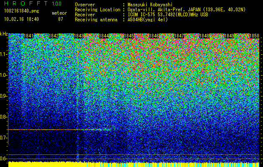Click the meteor label
This screenshot has height=167, width=263.
59,13
